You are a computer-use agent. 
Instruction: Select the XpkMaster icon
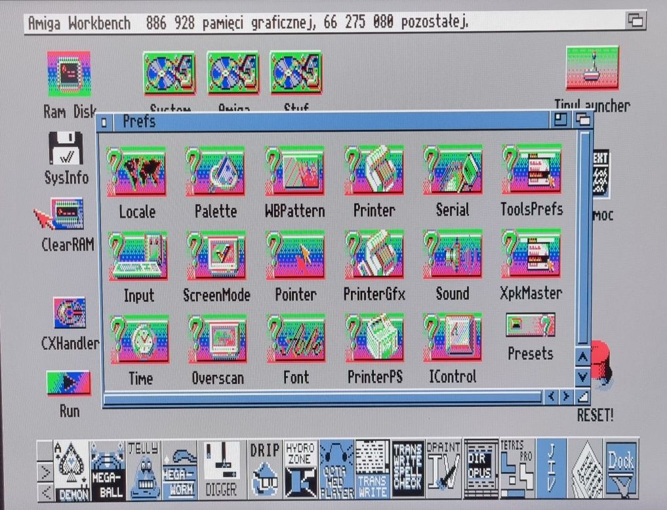tap(531, 253)
